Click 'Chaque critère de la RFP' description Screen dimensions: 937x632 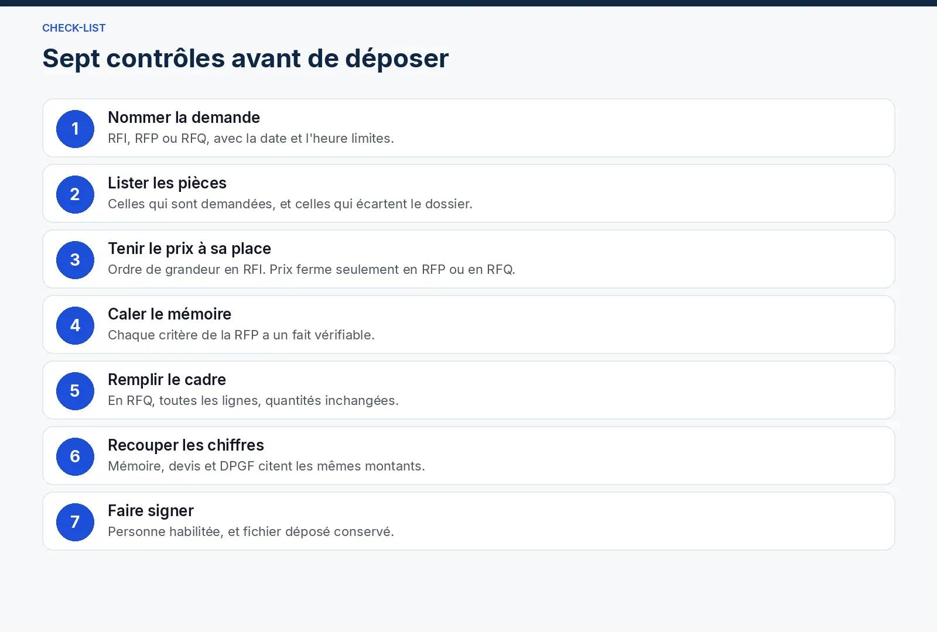coord(241,335)
